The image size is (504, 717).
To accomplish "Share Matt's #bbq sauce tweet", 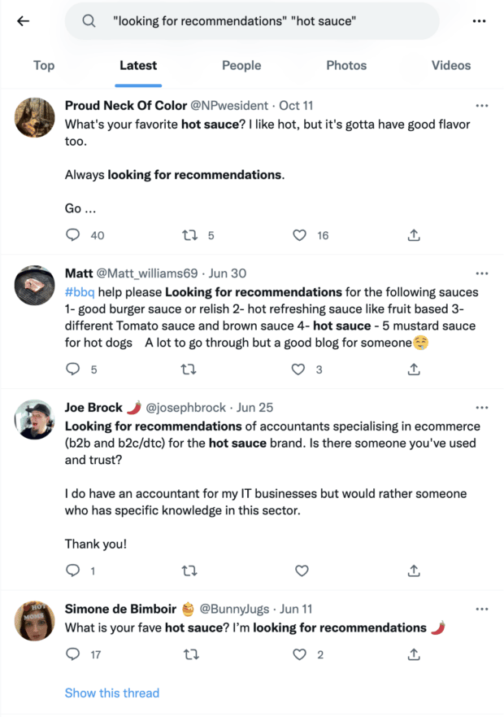I will pos(413,369).
